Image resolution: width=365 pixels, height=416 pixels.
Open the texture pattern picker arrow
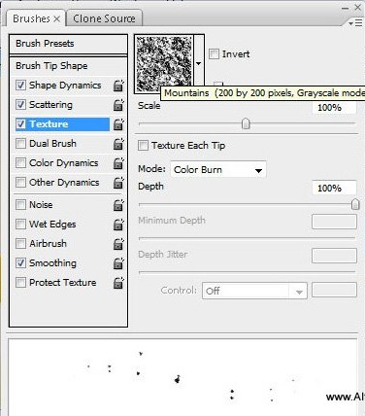pyautogui.click(x=199, y=64)
